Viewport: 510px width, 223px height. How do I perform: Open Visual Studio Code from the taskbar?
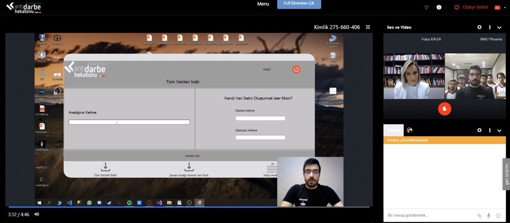coord(69,203)
